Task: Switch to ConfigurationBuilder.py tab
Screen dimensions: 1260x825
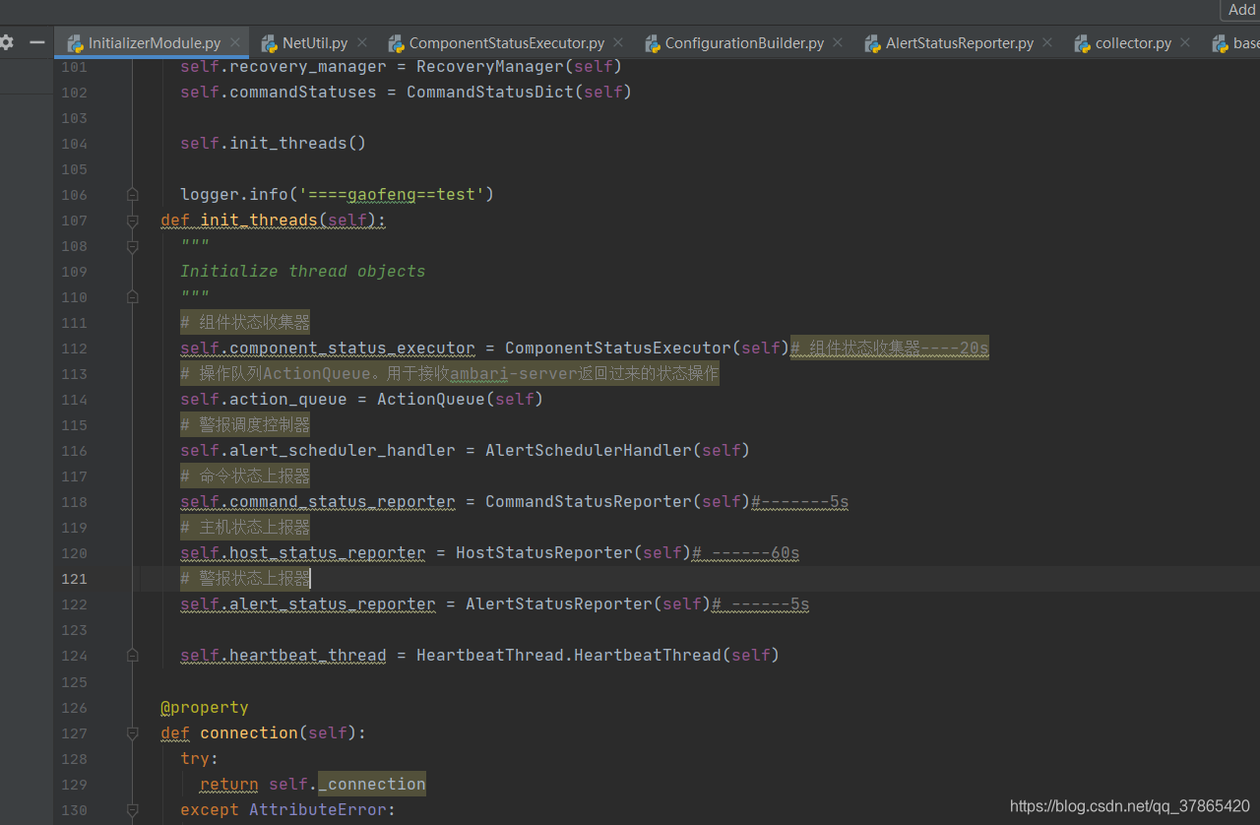Action: [744, 43]
